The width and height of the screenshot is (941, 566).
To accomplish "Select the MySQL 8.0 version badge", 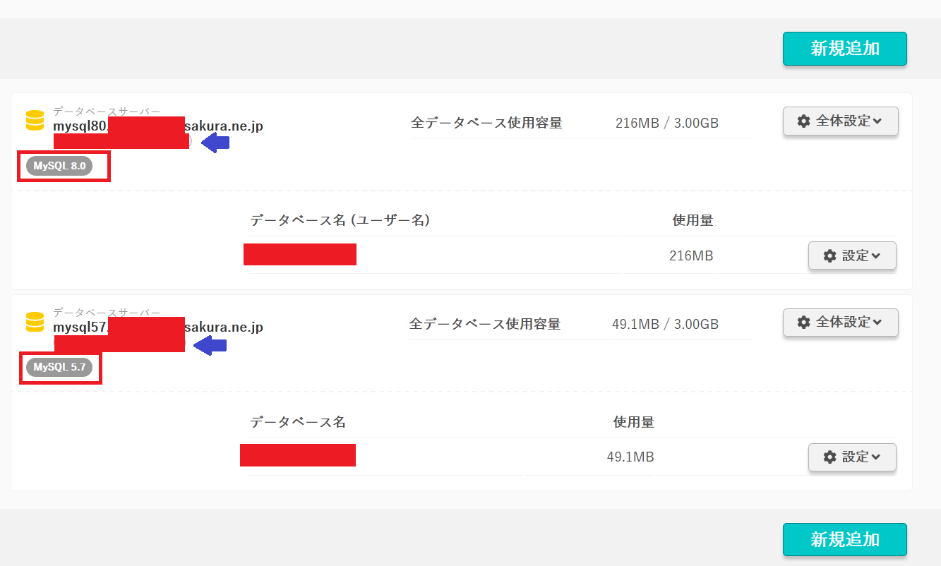I will (x=59, y=166).
